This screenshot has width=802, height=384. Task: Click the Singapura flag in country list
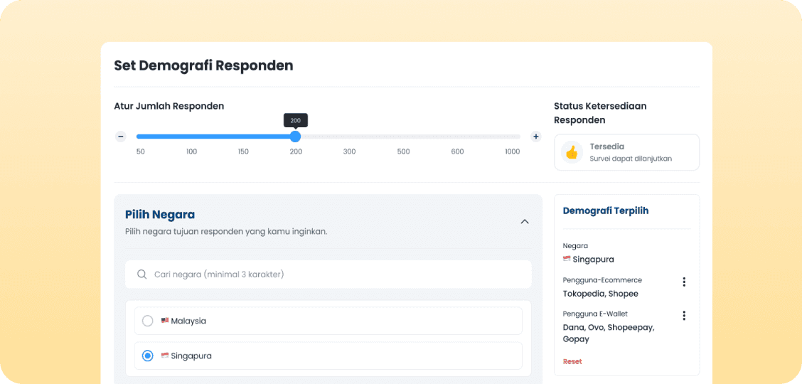point(165,356)
